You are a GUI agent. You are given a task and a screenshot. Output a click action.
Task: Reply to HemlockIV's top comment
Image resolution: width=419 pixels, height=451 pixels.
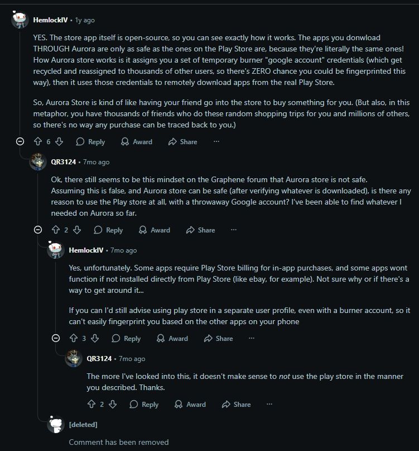(x=90, y=142)
